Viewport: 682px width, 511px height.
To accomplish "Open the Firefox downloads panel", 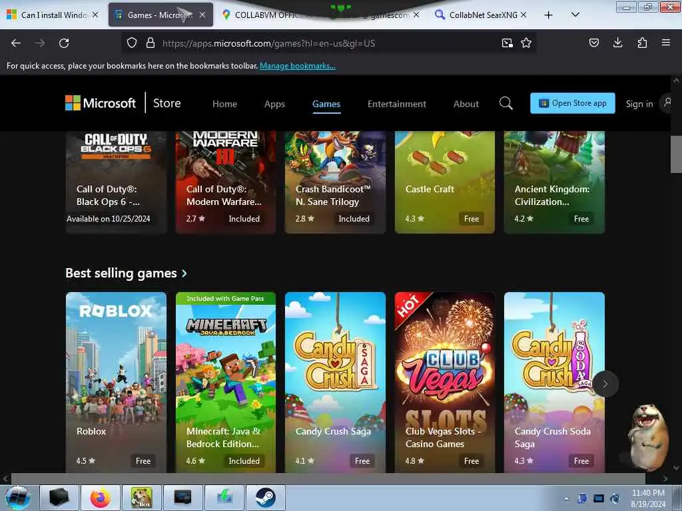I will (x=617, y=43).
